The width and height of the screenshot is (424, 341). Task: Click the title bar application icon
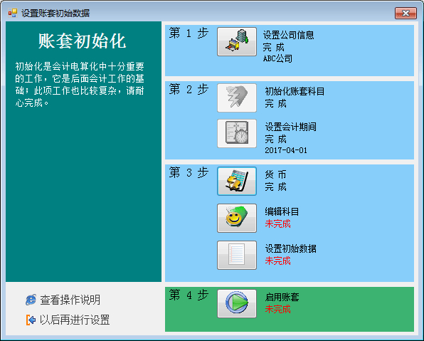(12, 13)
